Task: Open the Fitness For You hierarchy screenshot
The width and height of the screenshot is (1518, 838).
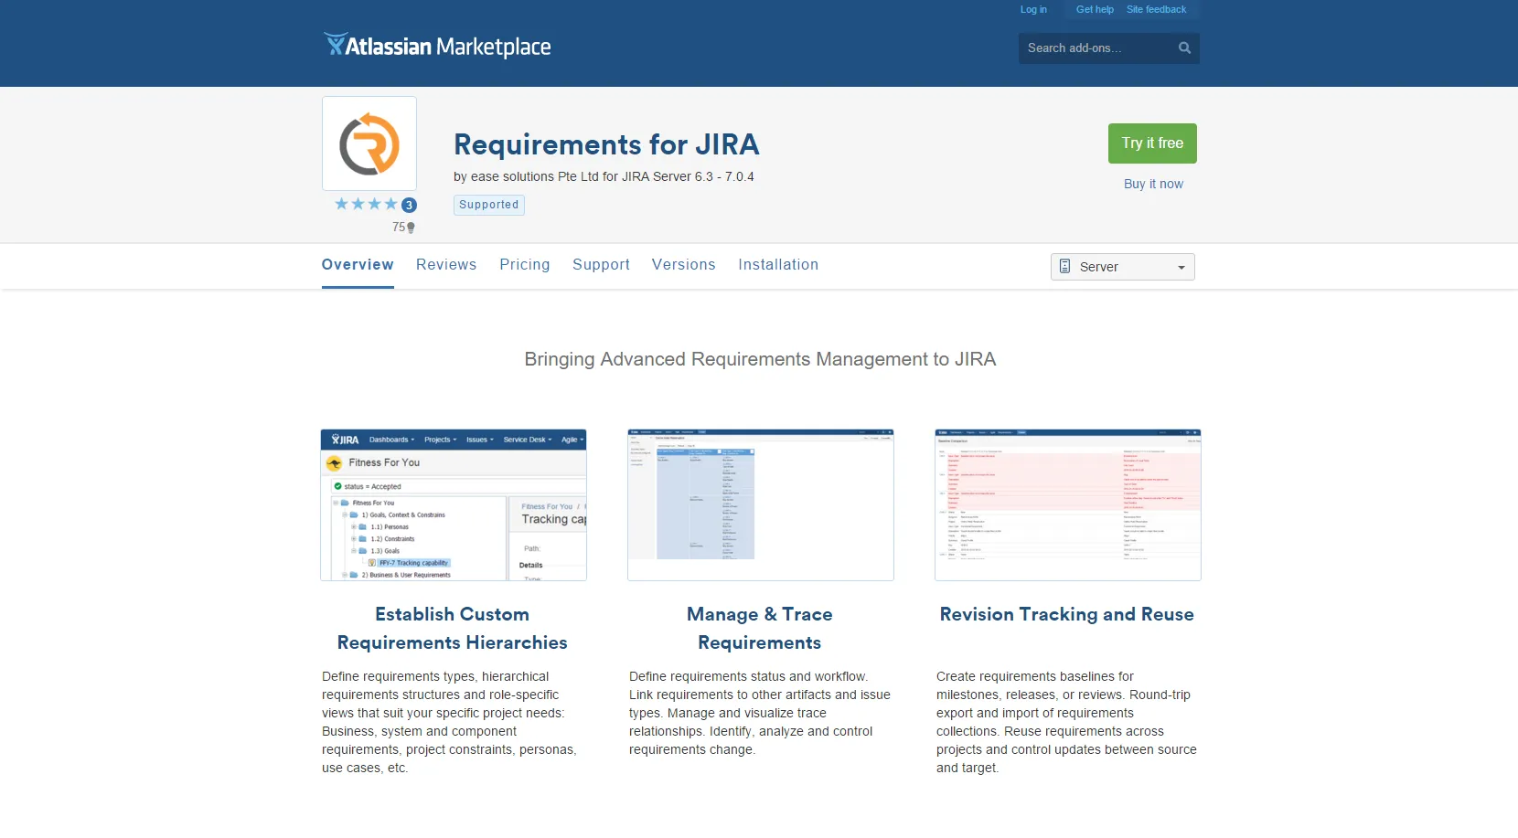Action: click(x=454, y=504)
